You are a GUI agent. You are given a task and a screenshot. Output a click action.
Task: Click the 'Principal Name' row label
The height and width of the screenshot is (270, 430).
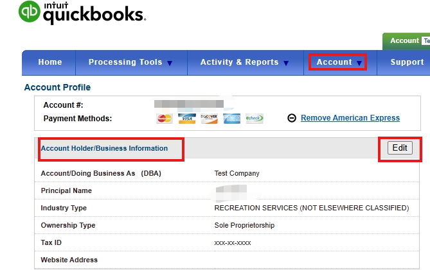66,190
